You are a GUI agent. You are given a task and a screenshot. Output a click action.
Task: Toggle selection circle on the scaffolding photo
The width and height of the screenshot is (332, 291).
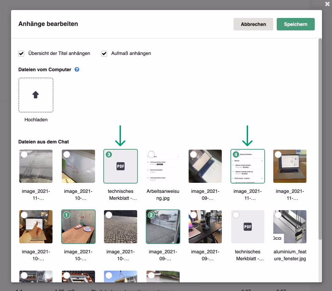click(x=24, y=275)
